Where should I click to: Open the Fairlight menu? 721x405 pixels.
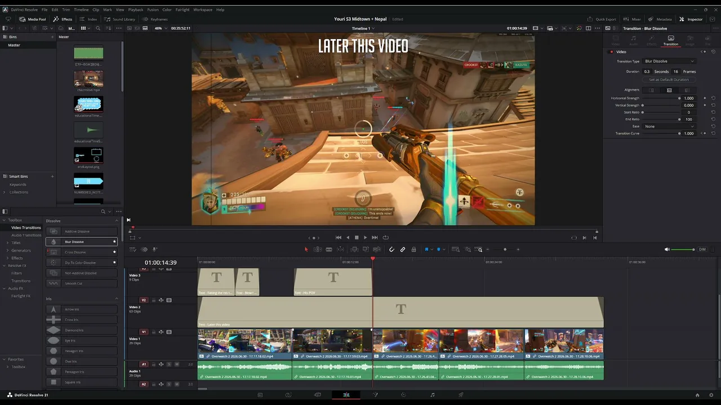(x=183, y=10)
